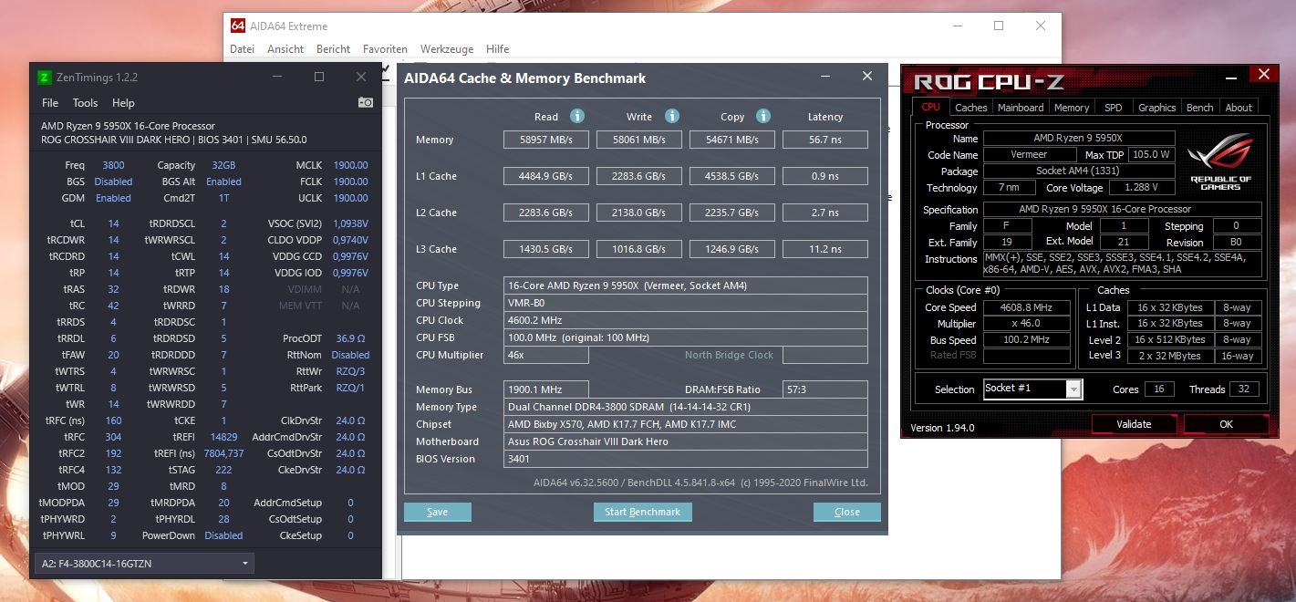Open the Tools menu in ZenTimings
Image resolution: width=1296 pixels, height=602 pixels.
[85, 103]
